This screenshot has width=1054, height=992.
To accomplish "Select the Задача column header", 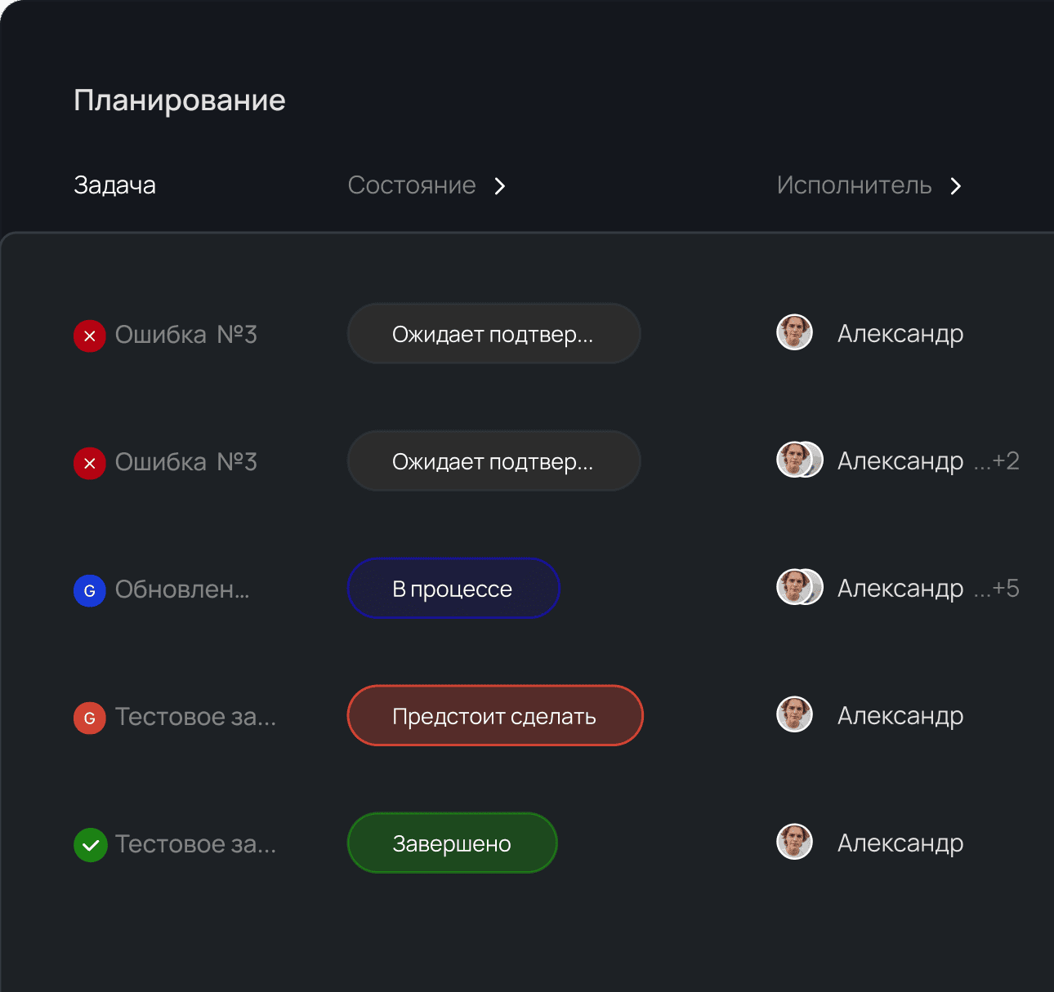I will tap(114, 185).
